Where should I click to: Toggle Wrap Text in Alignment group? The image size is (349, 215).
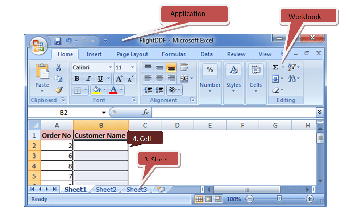pos(184,67)
